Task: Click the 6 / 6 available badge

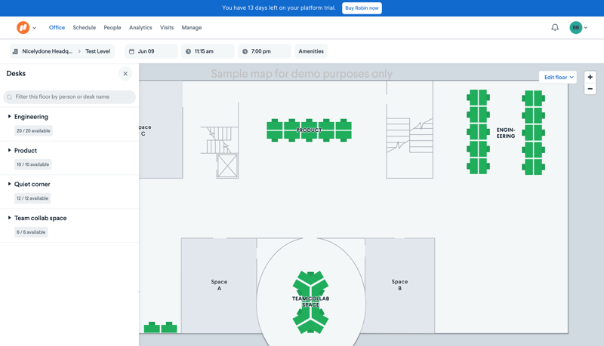Action: [31, 232]
